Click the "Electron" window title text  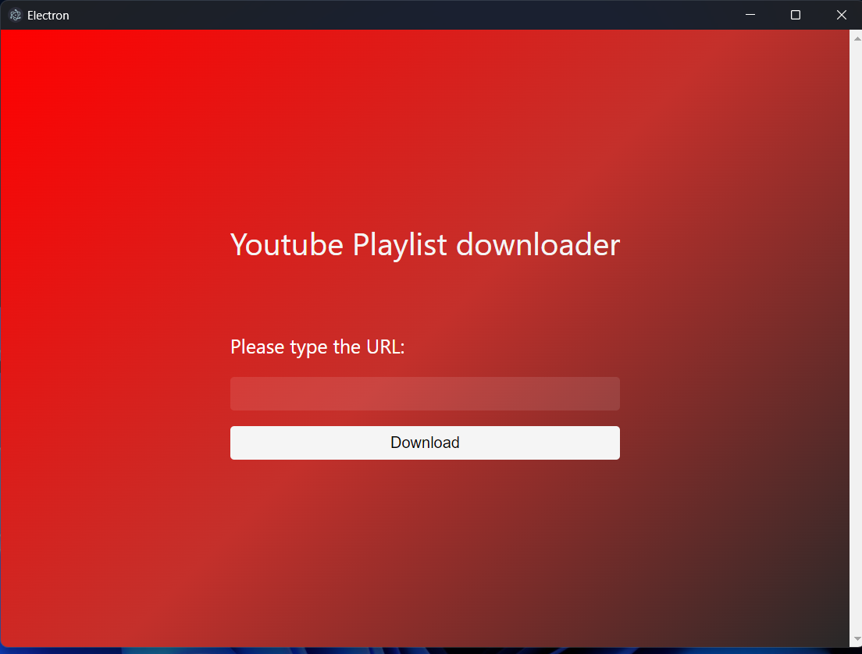tap(48, 16)
